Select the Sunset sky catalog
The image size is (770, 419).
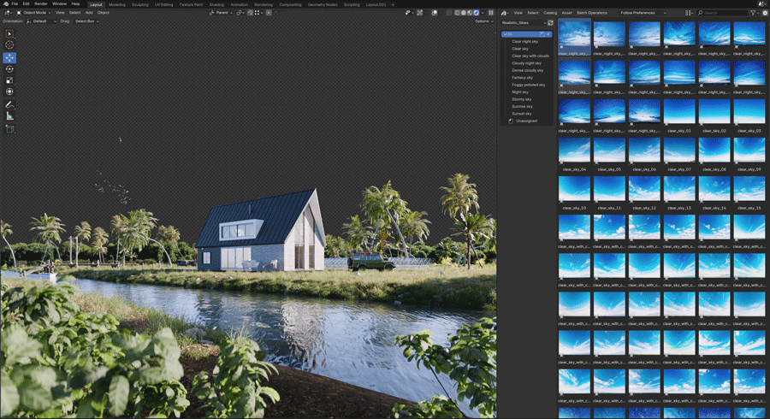pos(522,114)
